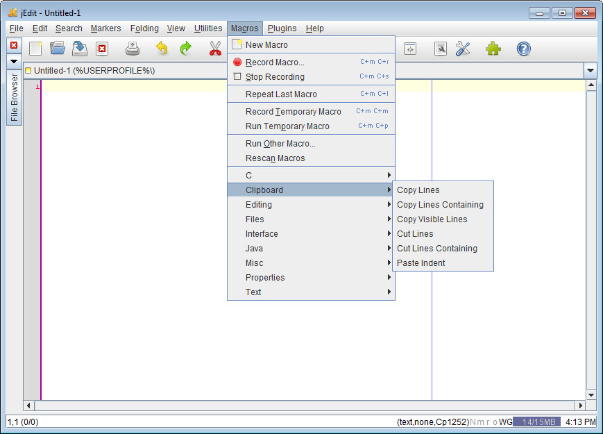Click the Redo green arrow icon
This screenshot has width=603, height=434.
(x=186, y=49)
